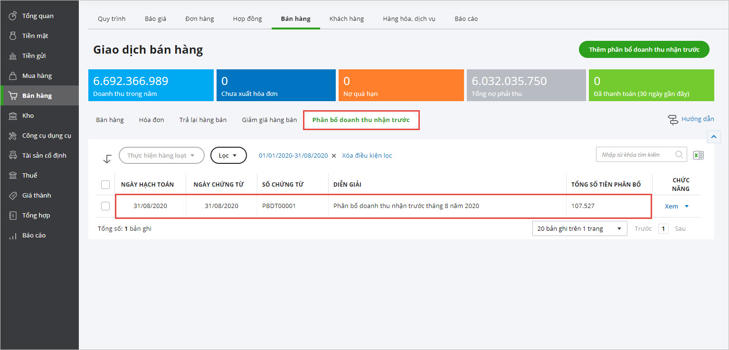Viewport: 729px width, 350px height.
Task: Switch to the Đơn hàng tab
Action: coord(199,19)
